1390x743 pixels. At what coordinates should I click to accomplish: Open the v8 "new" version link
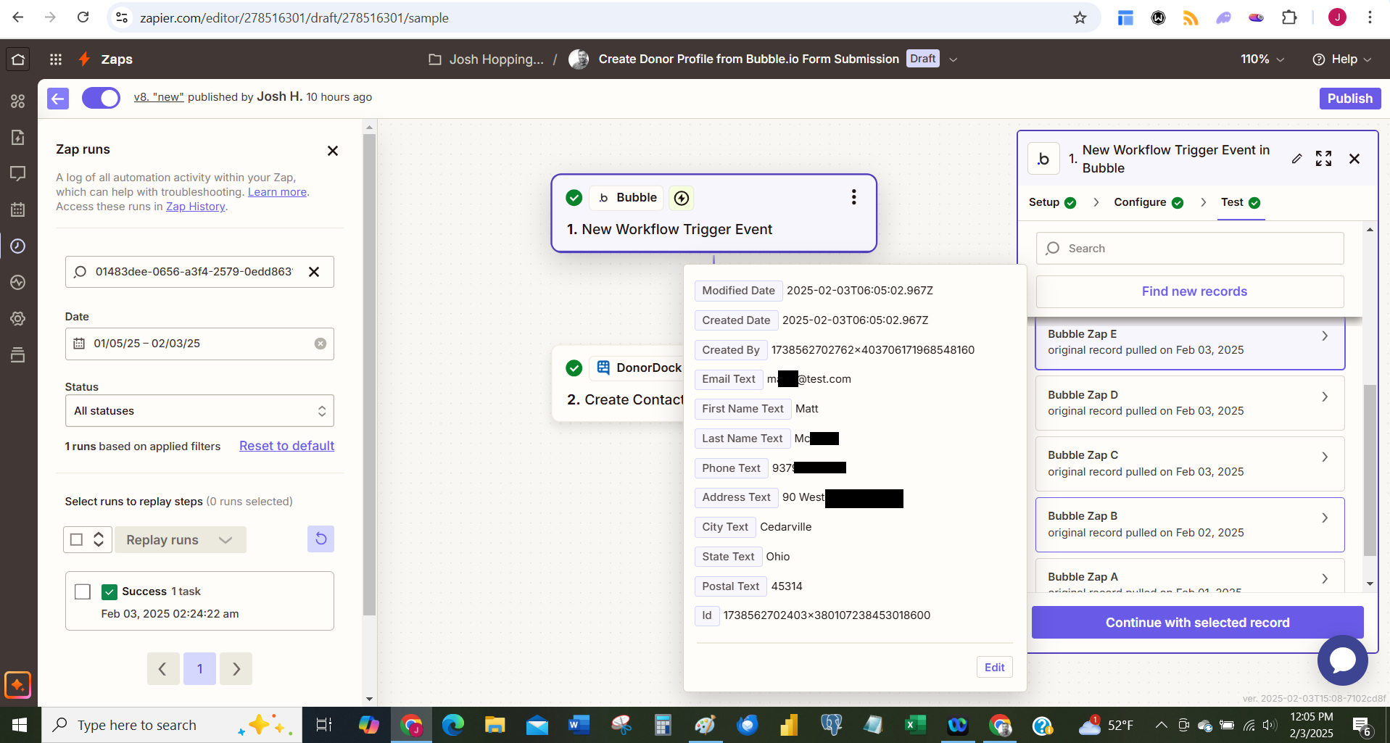159,97
